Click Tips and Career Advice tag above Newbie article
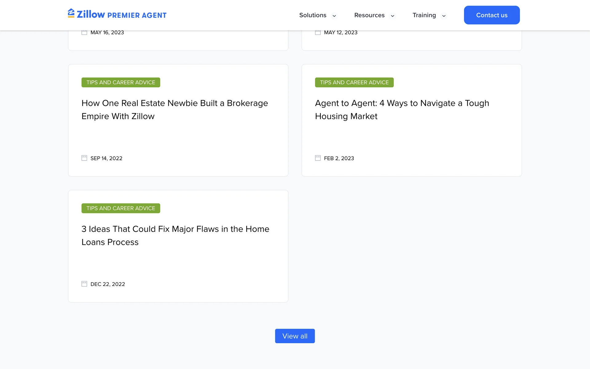590x369 pixels. click(120, 82)
